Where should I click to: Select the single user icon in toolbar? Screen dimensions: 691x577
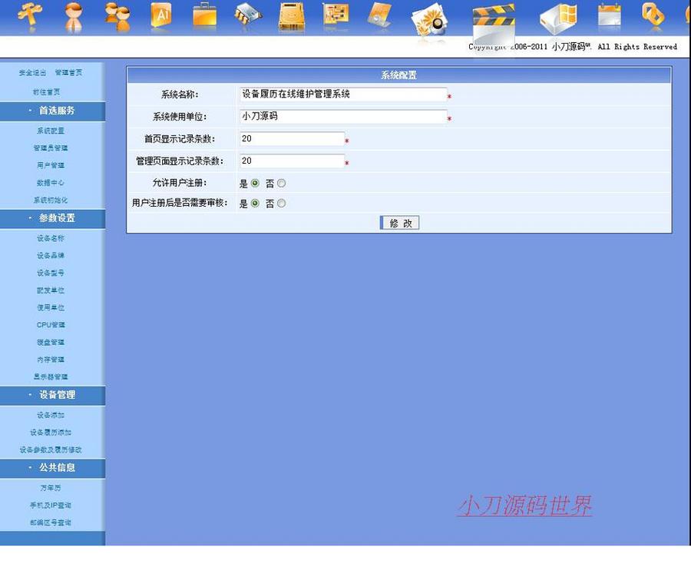pyautogui.click(x=73, y=15)
